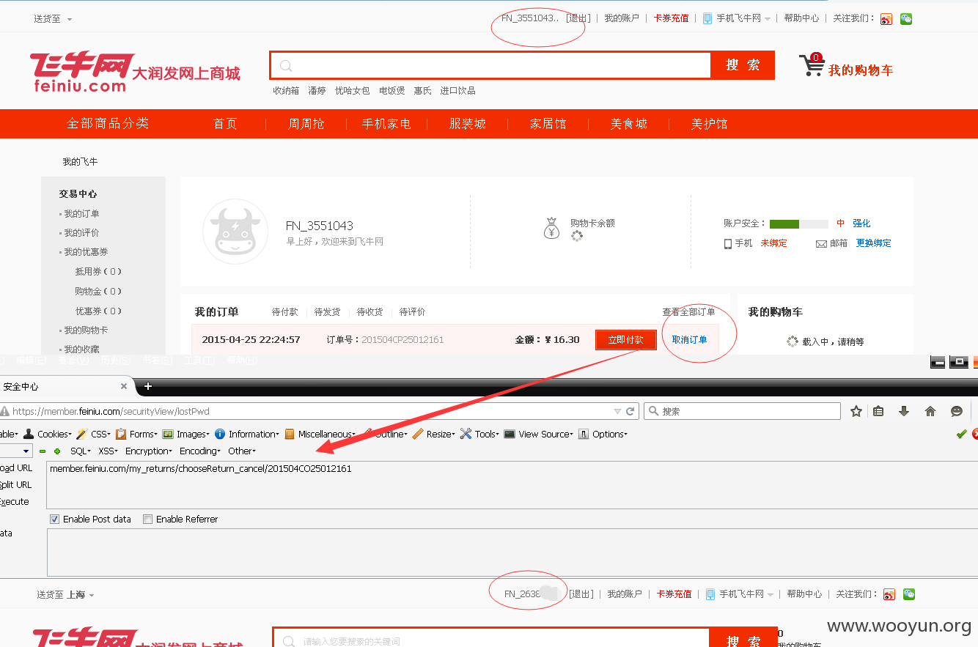Select the 首页 navigation tab

225,124
